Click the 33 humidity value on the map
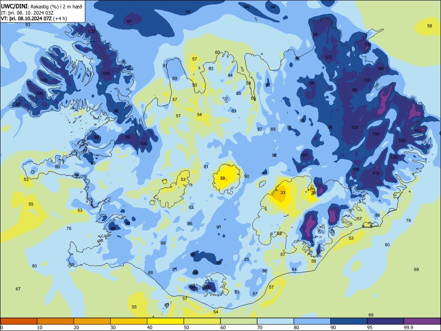Screen dimensions: 441x331 (x=283, y=193)
